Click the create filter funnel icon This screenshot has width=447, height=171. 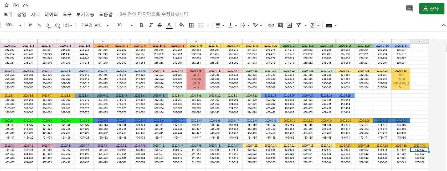pyautogui.click(x=299, y=25)
